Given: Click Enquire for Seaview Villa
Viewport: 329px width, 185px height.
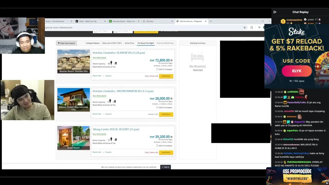Looking at the screenshot, I should click(x=108, y=76).
